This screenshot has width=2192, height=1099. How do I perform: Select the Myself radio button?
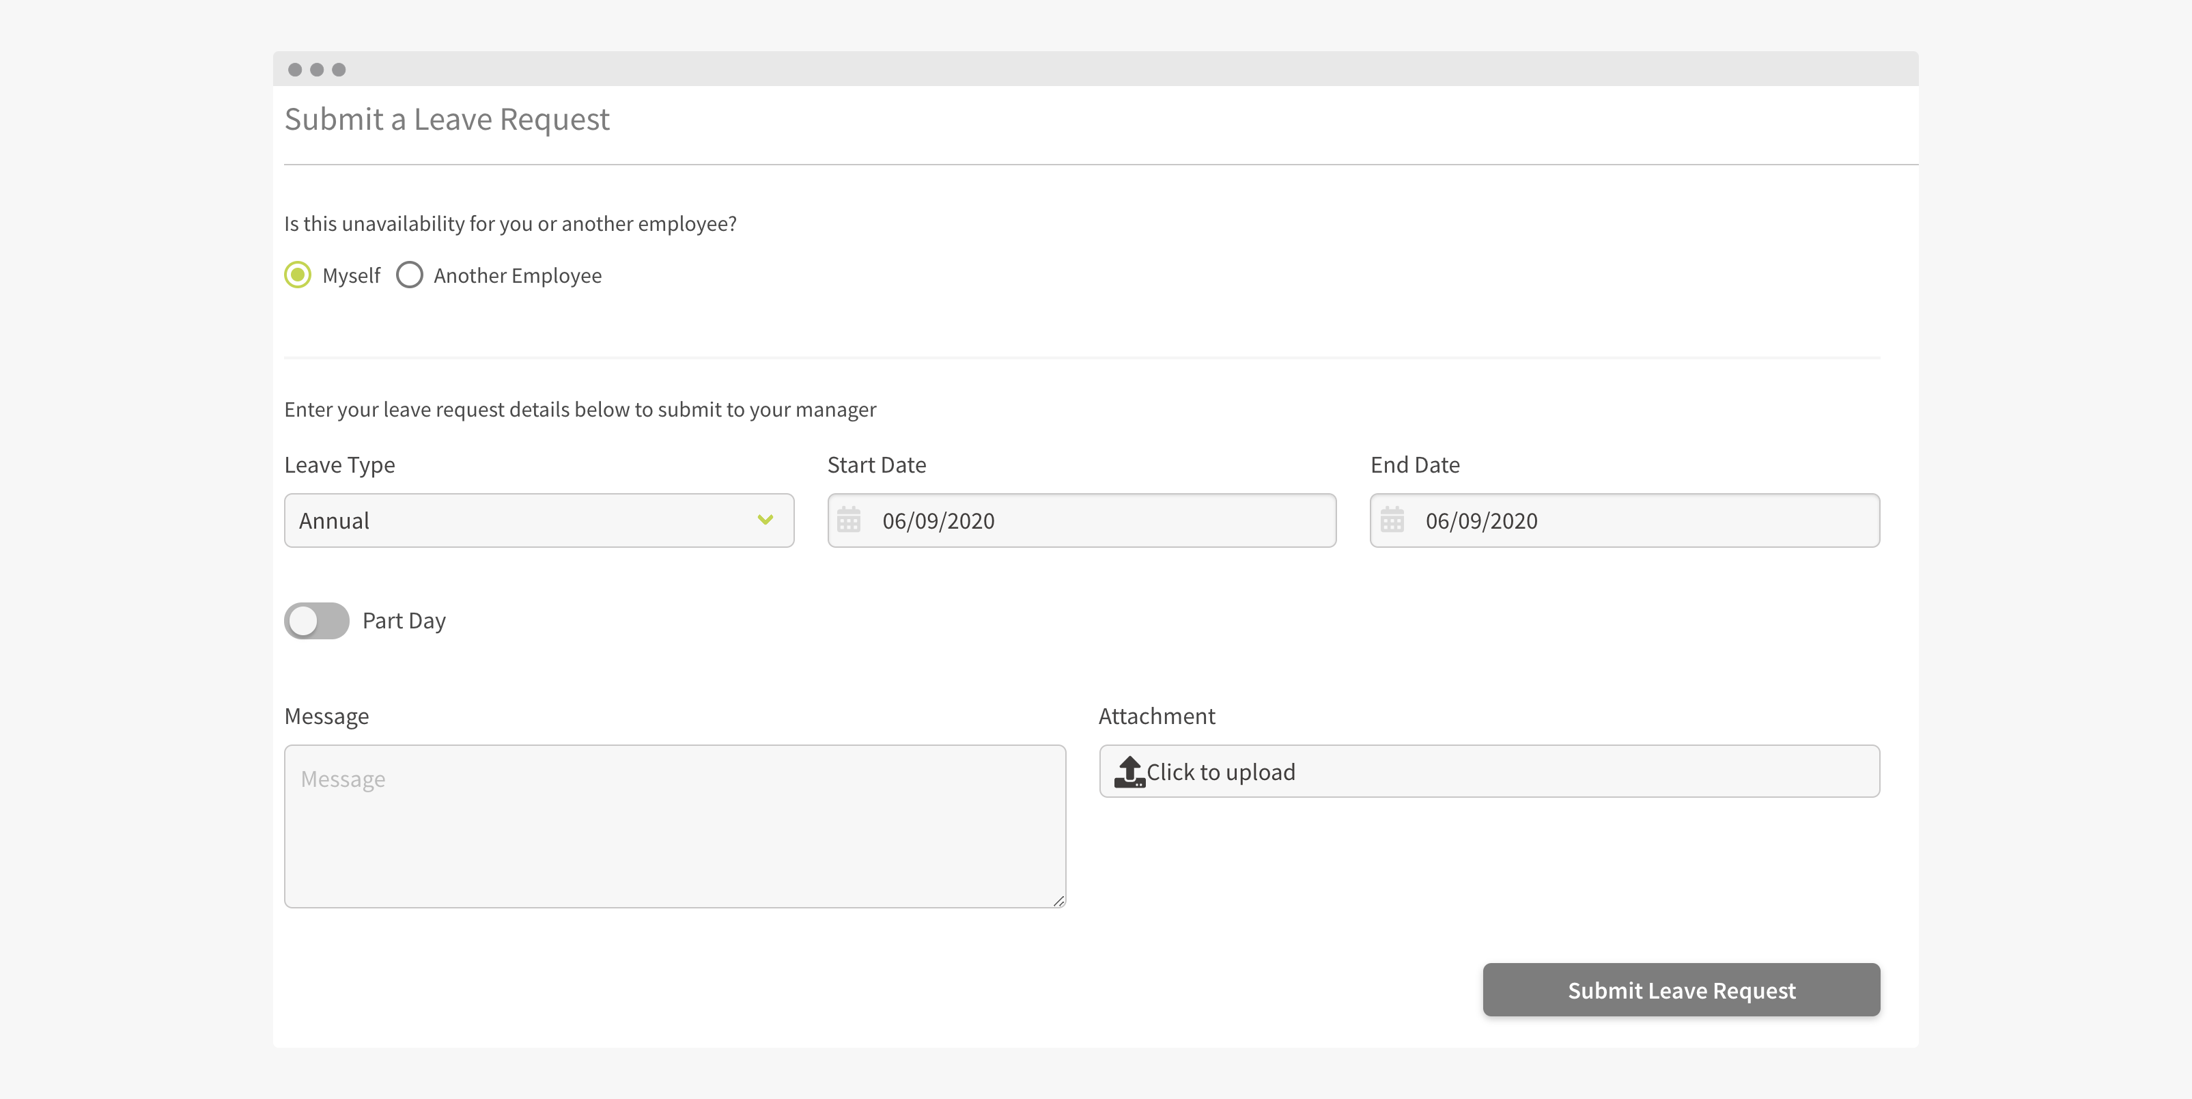pos(298,275)
